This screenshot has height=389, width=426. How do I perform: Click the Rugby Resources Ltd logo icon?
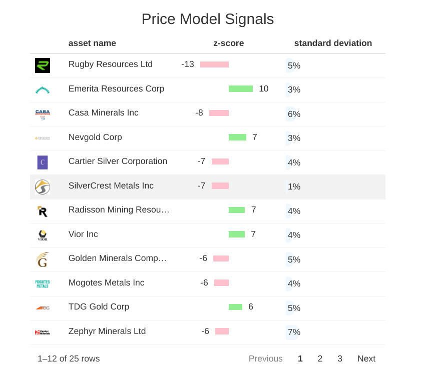(x=43, y=65)
